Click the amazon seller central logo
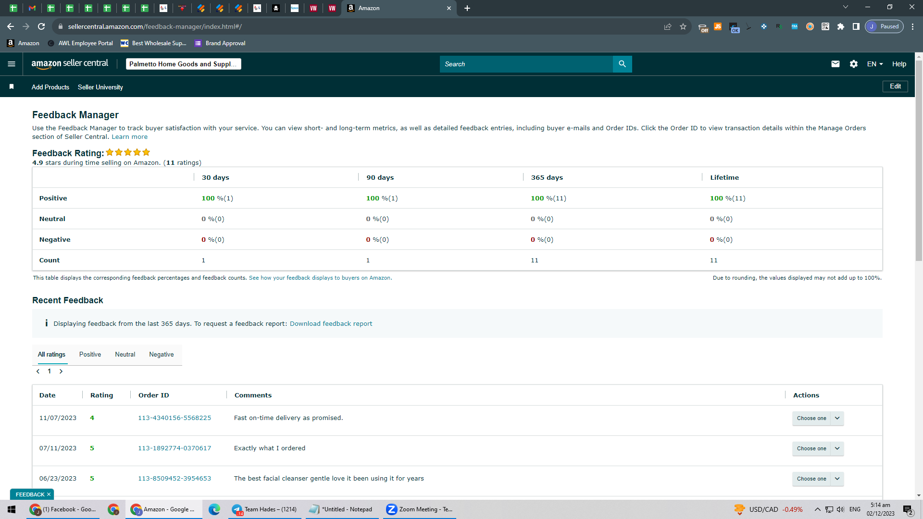The height and width of the screenshot is (519, 923). [70, 64]
